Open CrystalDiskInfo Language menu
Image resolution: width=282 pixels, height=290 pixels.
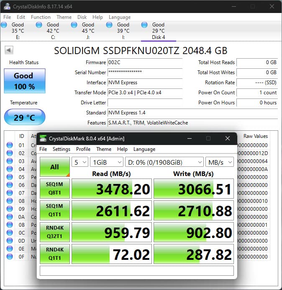tap(120, 17)
